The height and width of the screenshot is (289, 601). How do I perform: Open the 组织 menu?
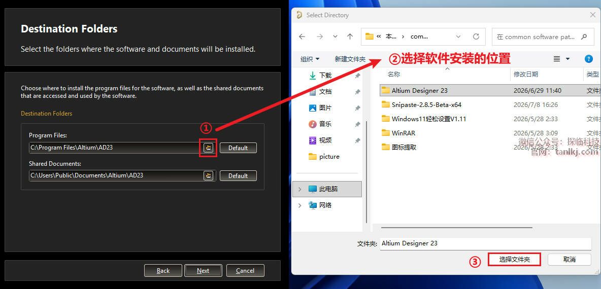(310, 59)
